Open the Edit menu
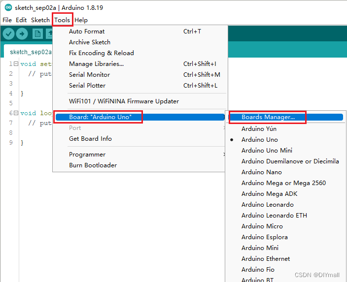The image size is (347, 282). coord(21,20)
